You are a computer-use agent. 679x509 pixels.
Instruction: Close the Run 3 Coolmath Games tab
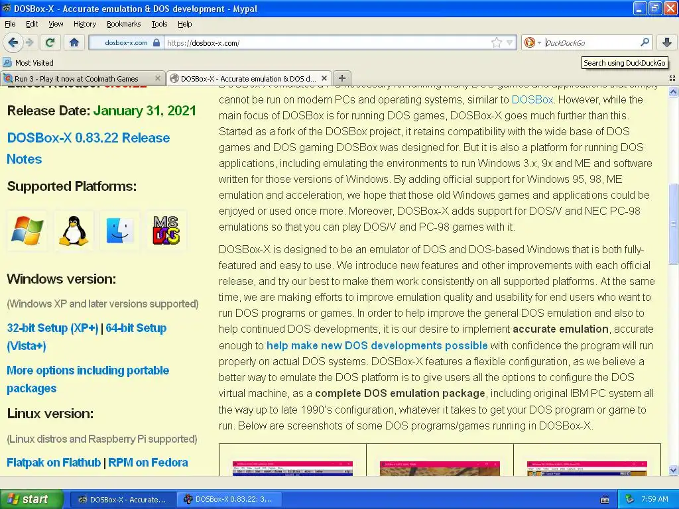[158, 78]
